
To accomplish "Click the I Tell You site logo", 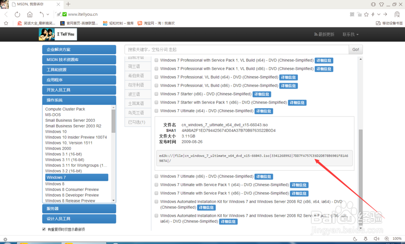I will click(58, 34).
